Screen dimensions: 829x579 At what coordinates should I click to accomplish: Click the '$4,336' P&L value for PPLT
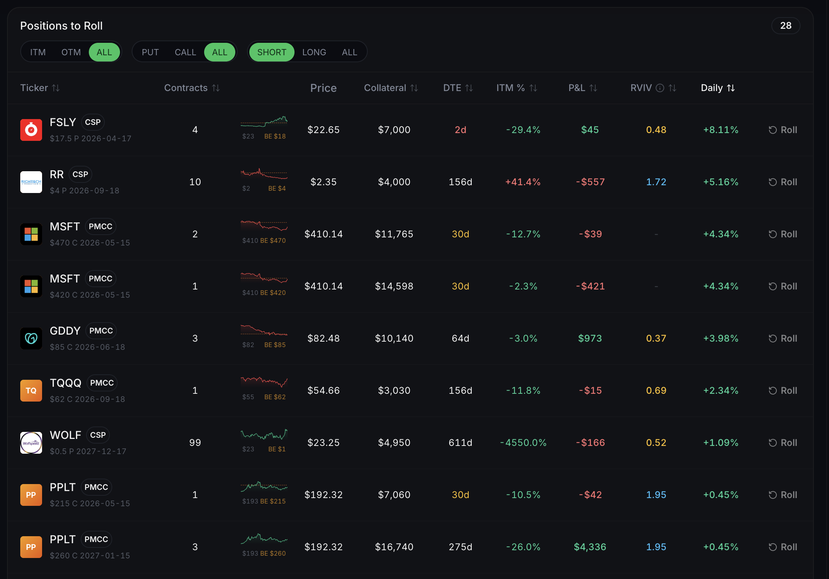[590, 547]
